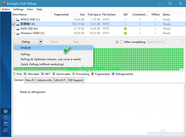
Task: Enable the After completing checkbox
Action: (122, 42)
